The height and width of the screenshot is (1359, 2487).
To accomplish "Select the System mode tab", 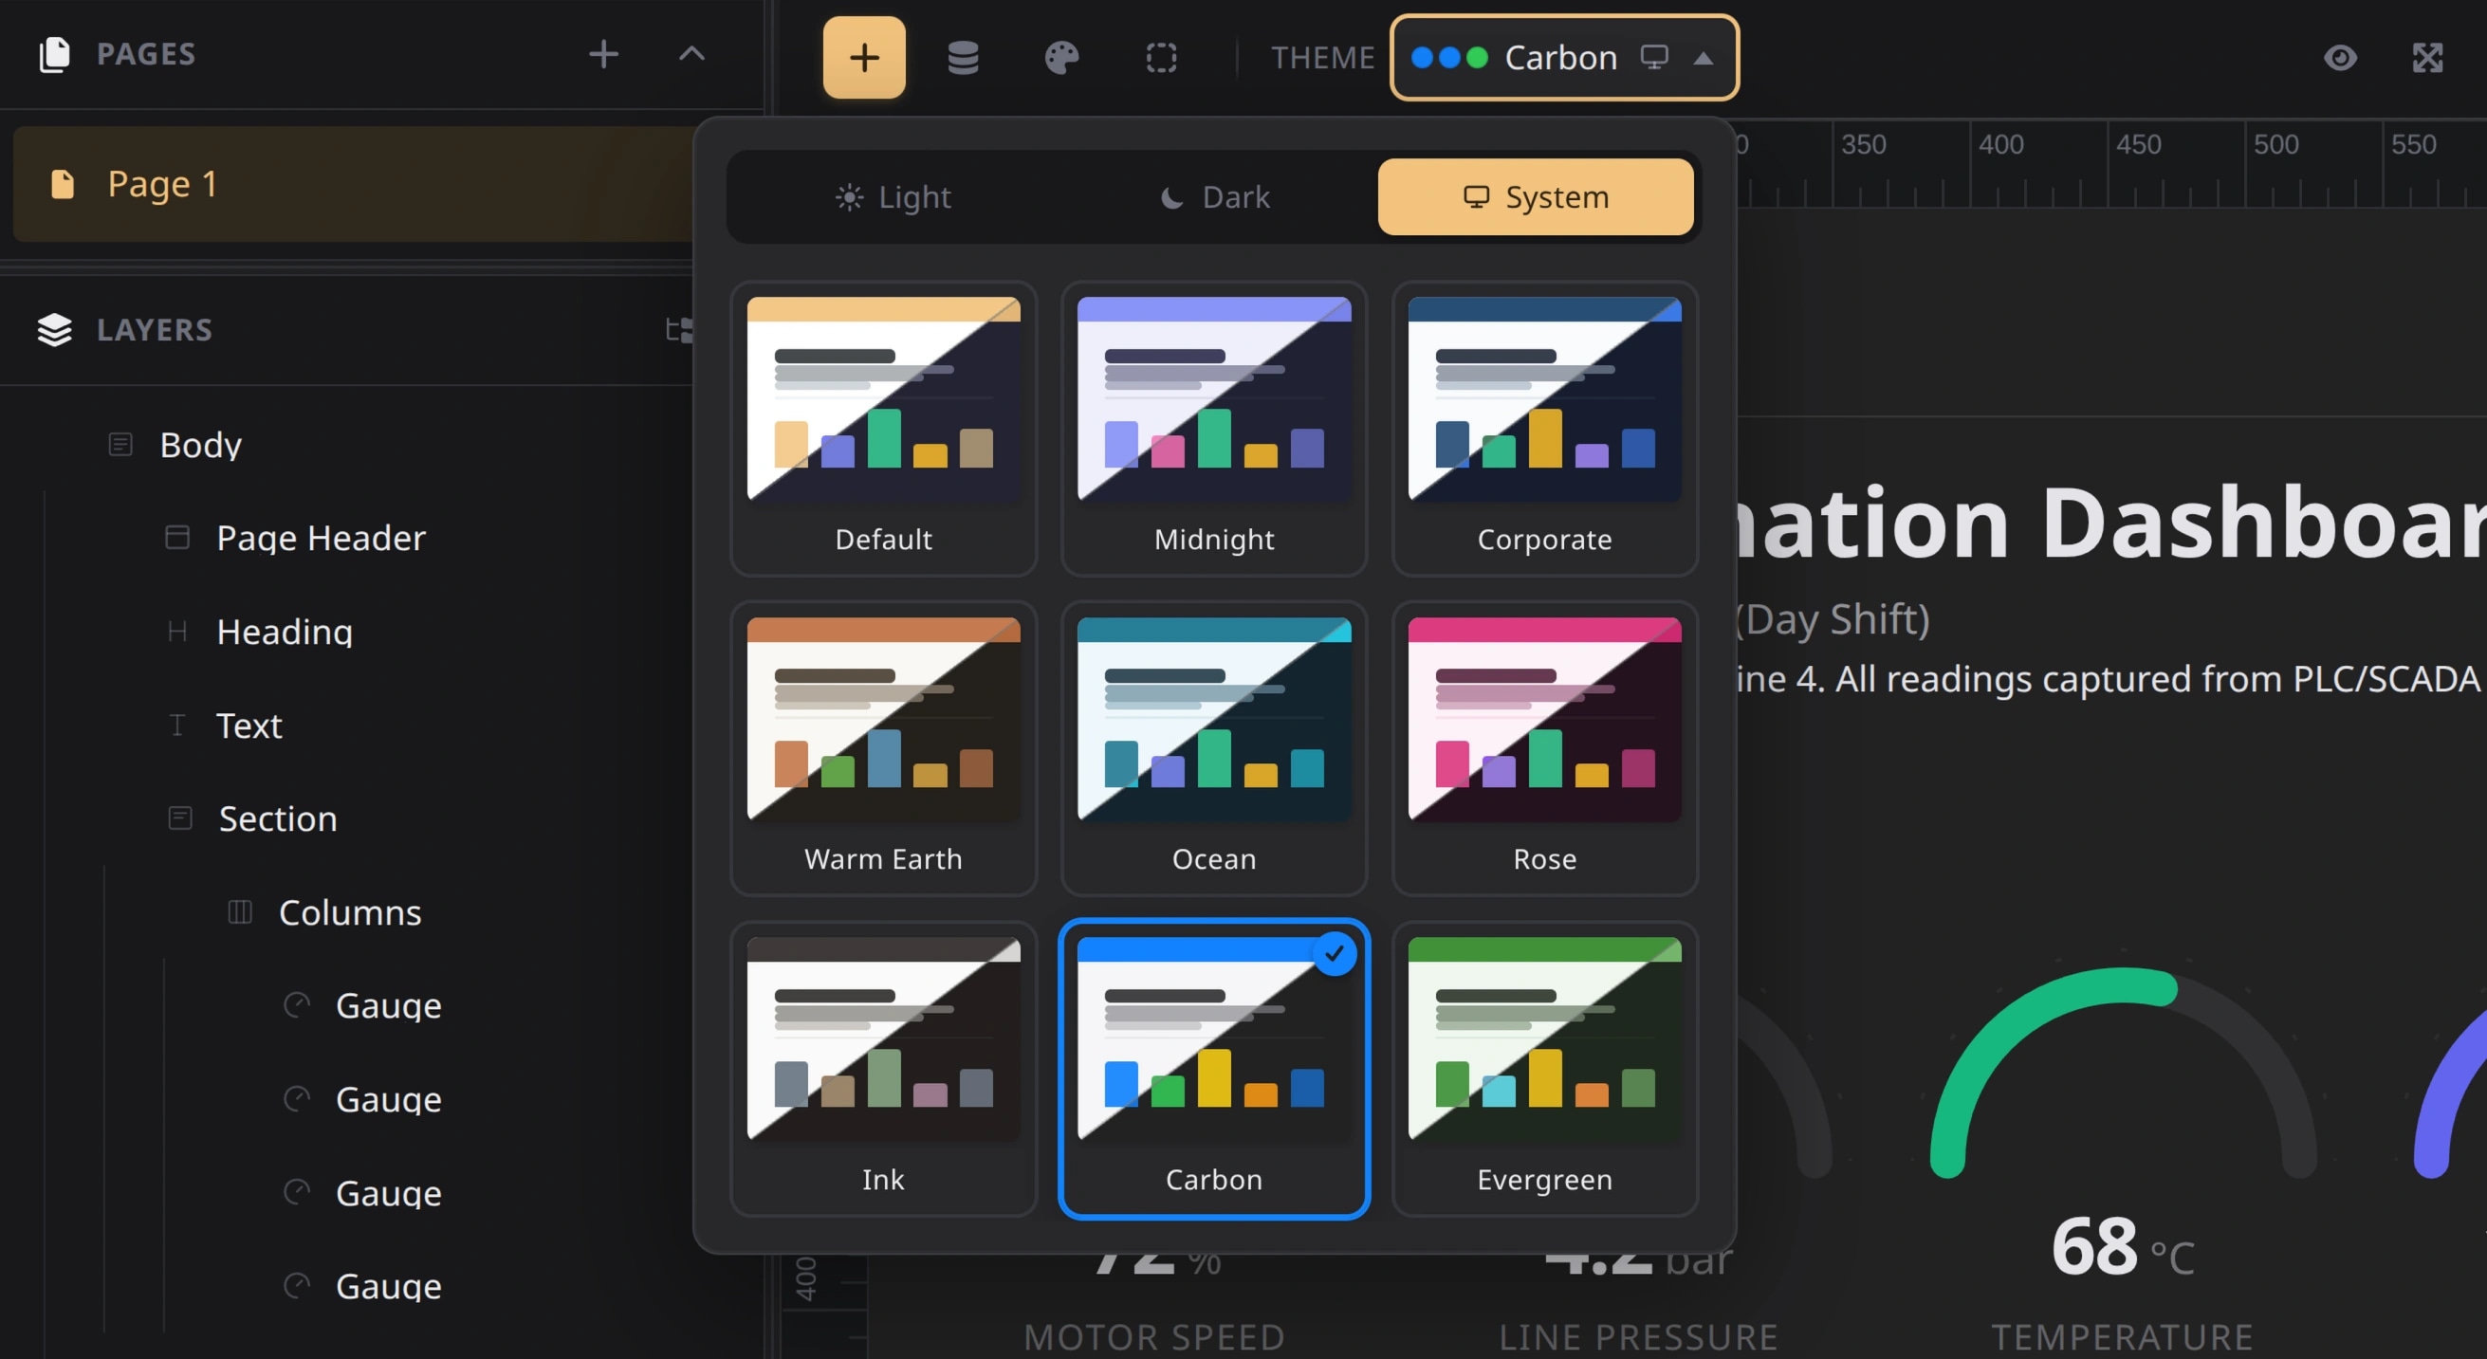I will coord(1535,197).
